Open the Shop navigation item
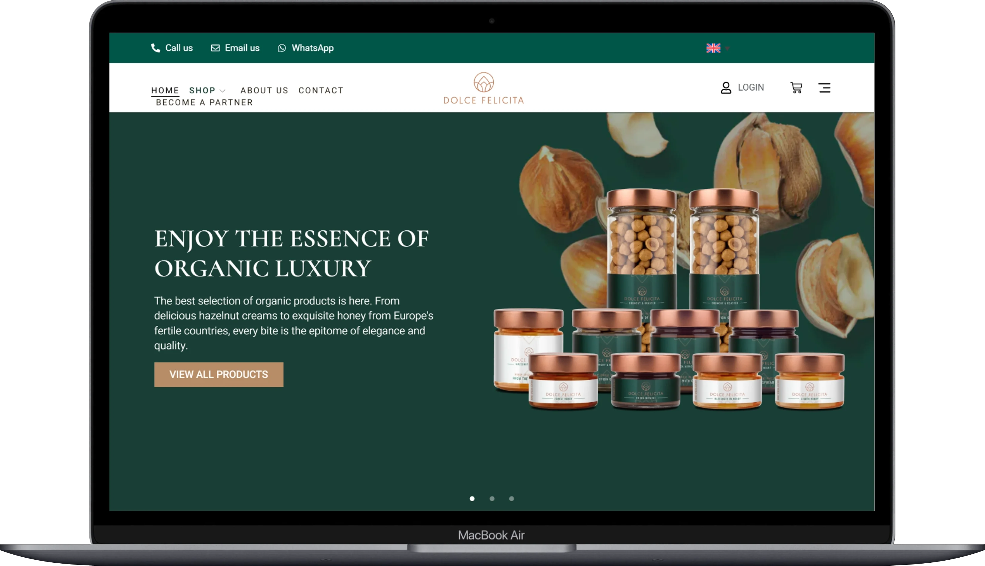Image resolution: width=985 pixels, height=566 pixels. [202, 90]
